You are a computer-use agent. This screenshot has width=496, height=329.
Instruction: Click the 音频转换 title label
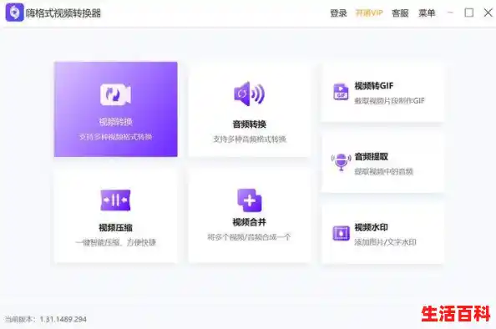pyautogui.click(x=250, y=124)
